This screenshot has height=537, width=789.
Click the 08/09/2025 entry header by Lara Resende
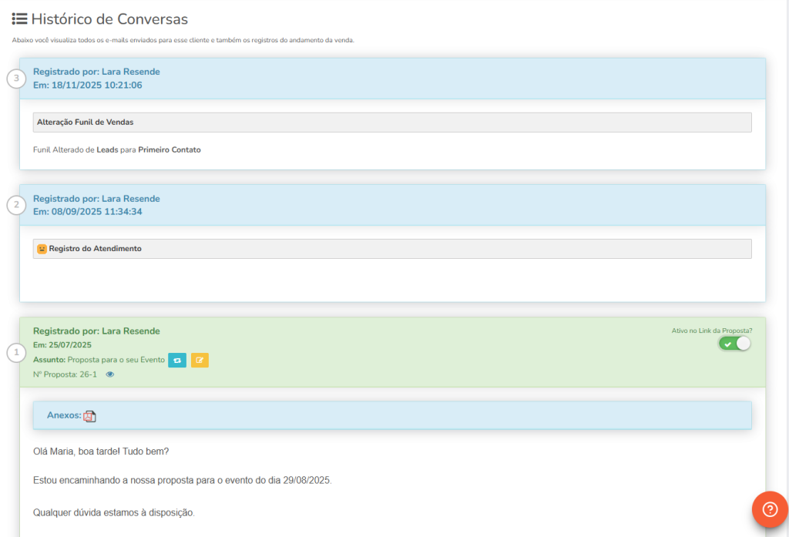(x=392, y=205)
